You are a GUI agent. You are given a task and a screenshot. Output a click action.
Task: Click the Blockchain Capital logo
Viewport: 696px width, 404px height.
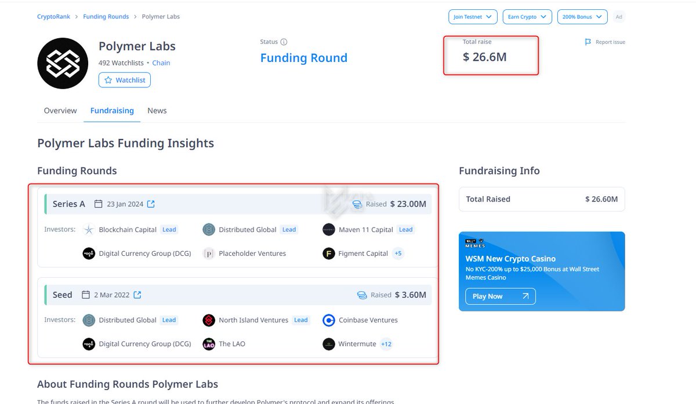click(89, 230)
